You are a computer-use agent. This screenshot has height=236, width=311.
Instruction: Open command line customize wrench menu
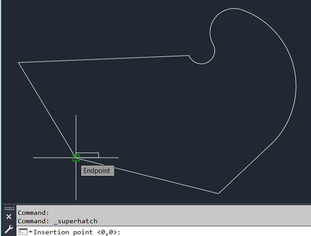pos(8,229)
